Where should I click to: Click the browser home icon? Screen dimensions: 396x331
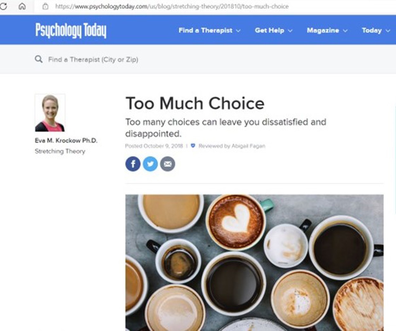point(22,6)
